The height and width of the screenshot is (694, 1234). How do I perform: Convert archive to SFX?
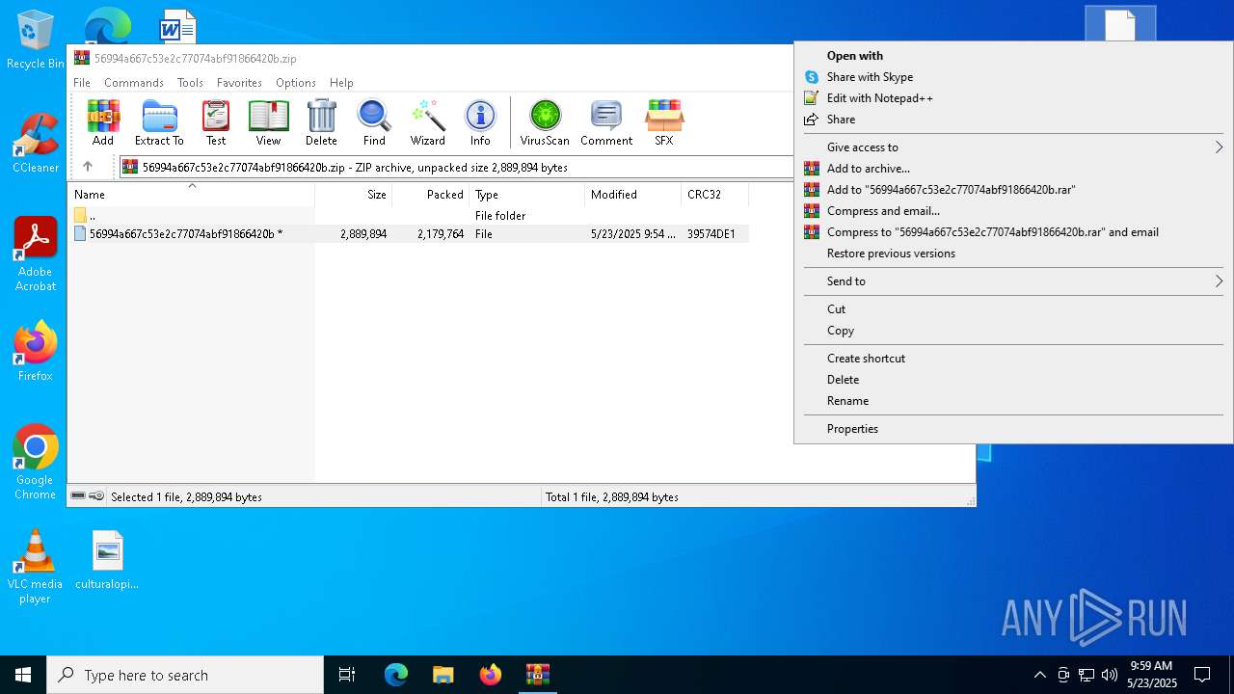tap(664, 122)
